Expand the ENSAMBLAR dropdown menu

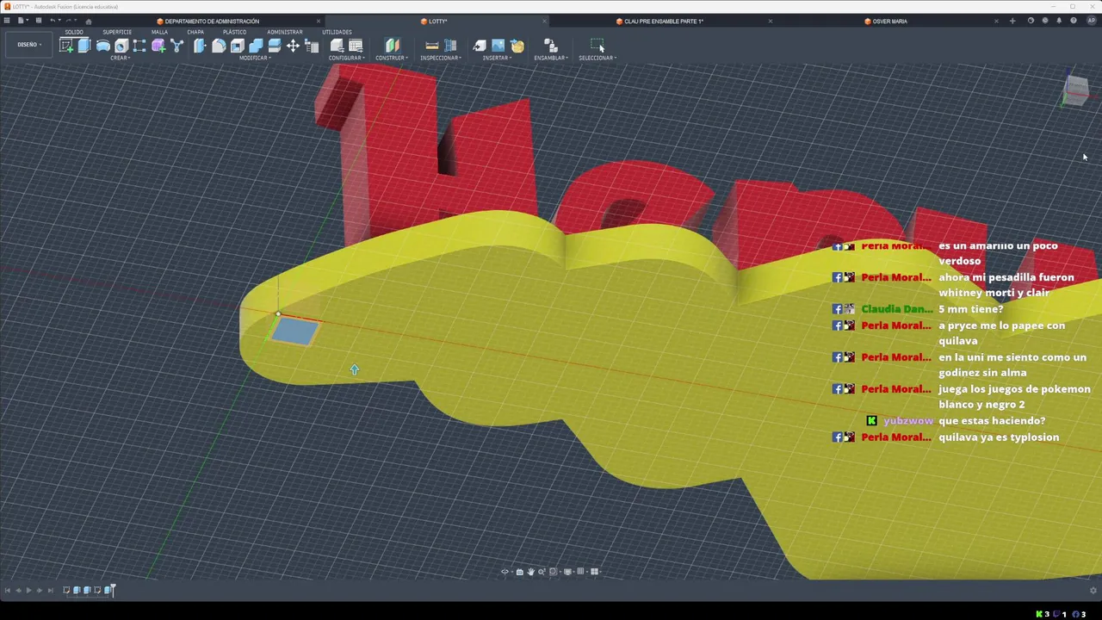click(550, 58)
